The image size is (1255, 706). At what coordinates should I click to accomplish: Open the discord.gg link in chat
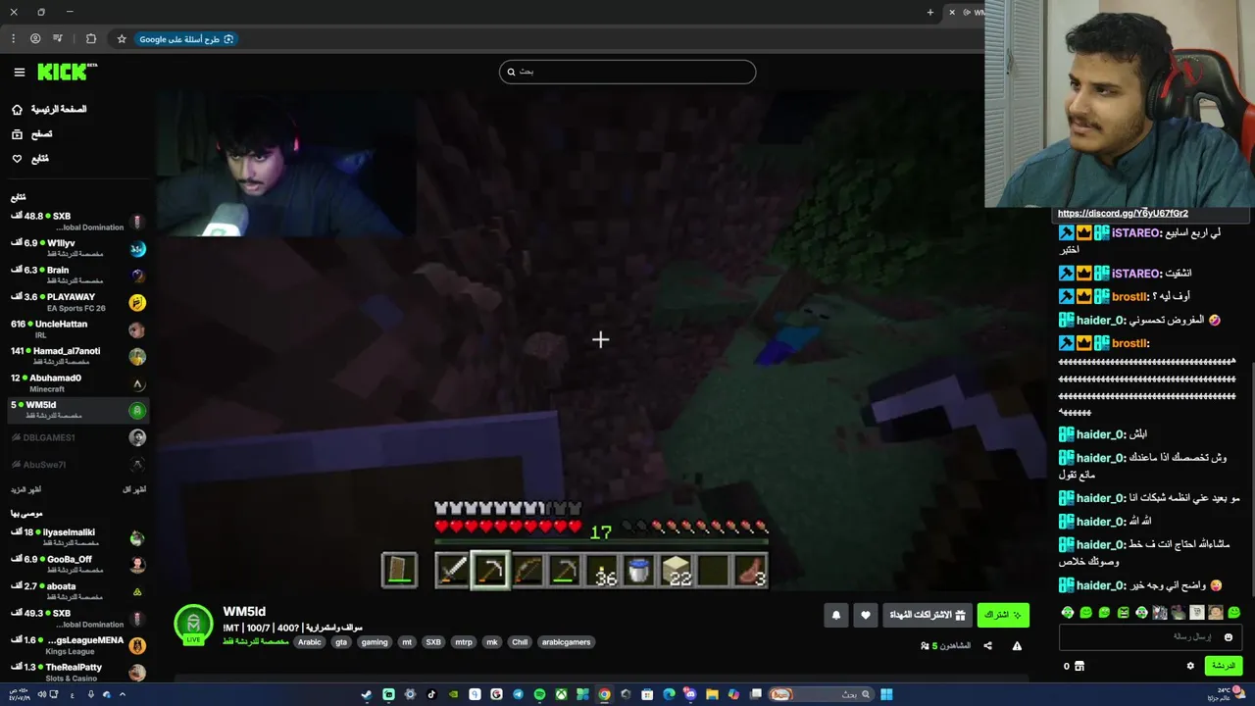coord(1123,213)
